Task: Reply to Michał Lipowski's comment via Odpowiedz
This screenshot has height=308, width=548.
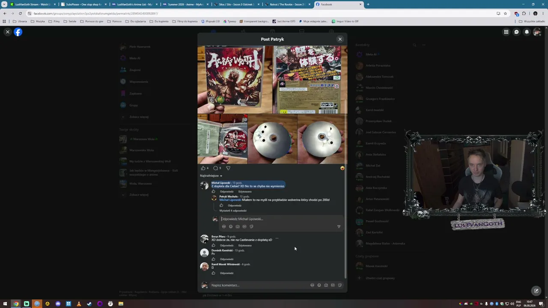Action: 226,192
